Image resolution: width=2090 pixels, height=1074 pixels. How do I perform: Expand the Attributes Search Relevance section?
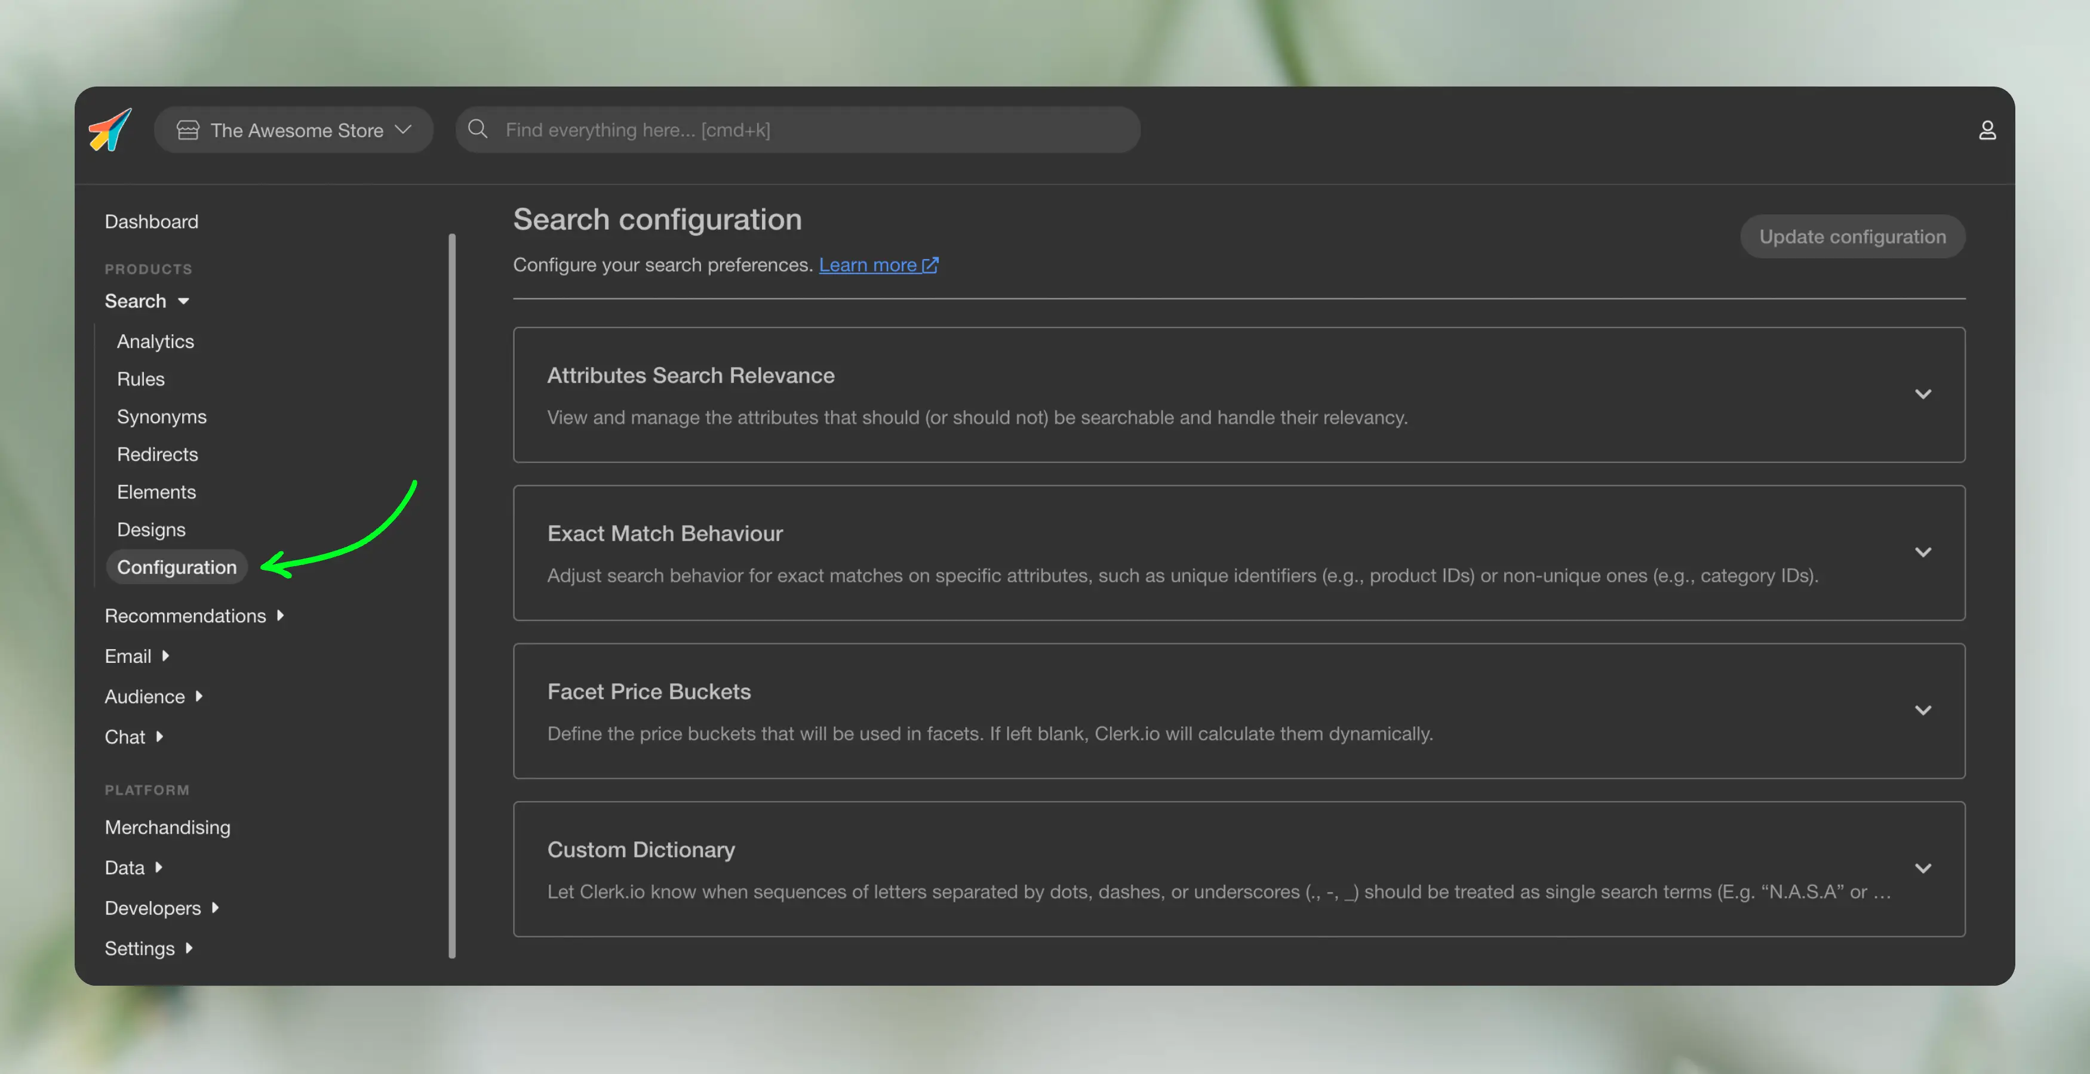pyautogui.click(x=1922, y=394)
